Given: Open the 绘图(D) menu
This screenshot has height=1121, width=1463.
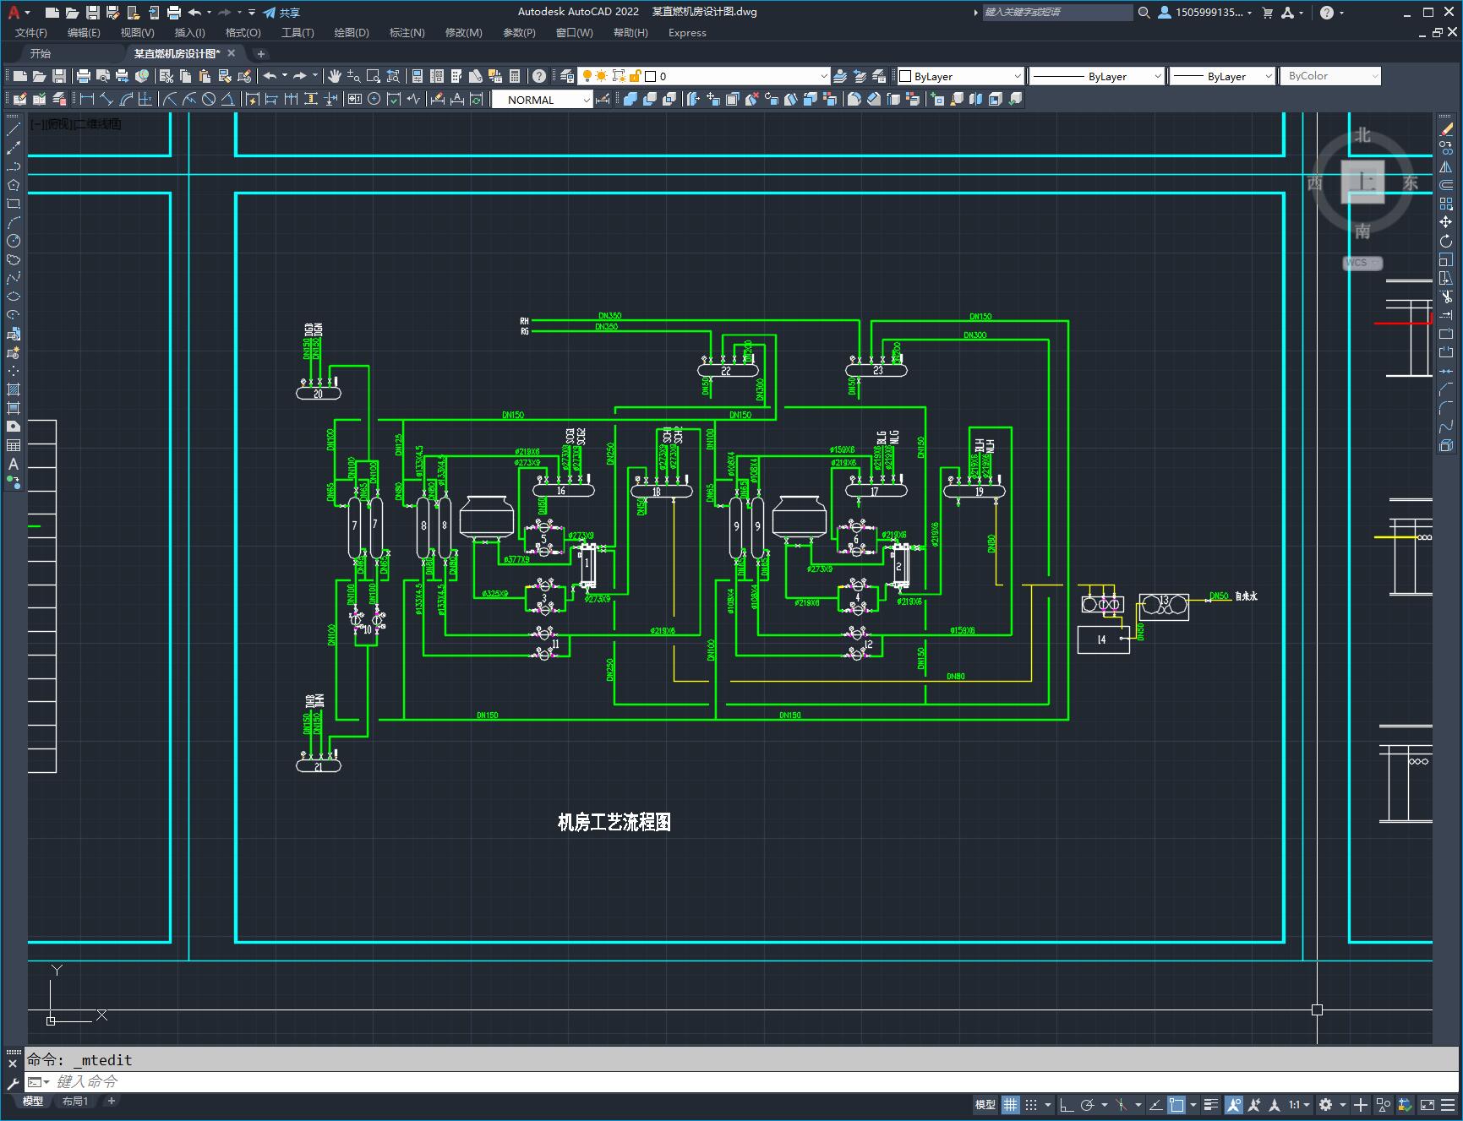Looking at the screenshot, I should coord(352,33).
